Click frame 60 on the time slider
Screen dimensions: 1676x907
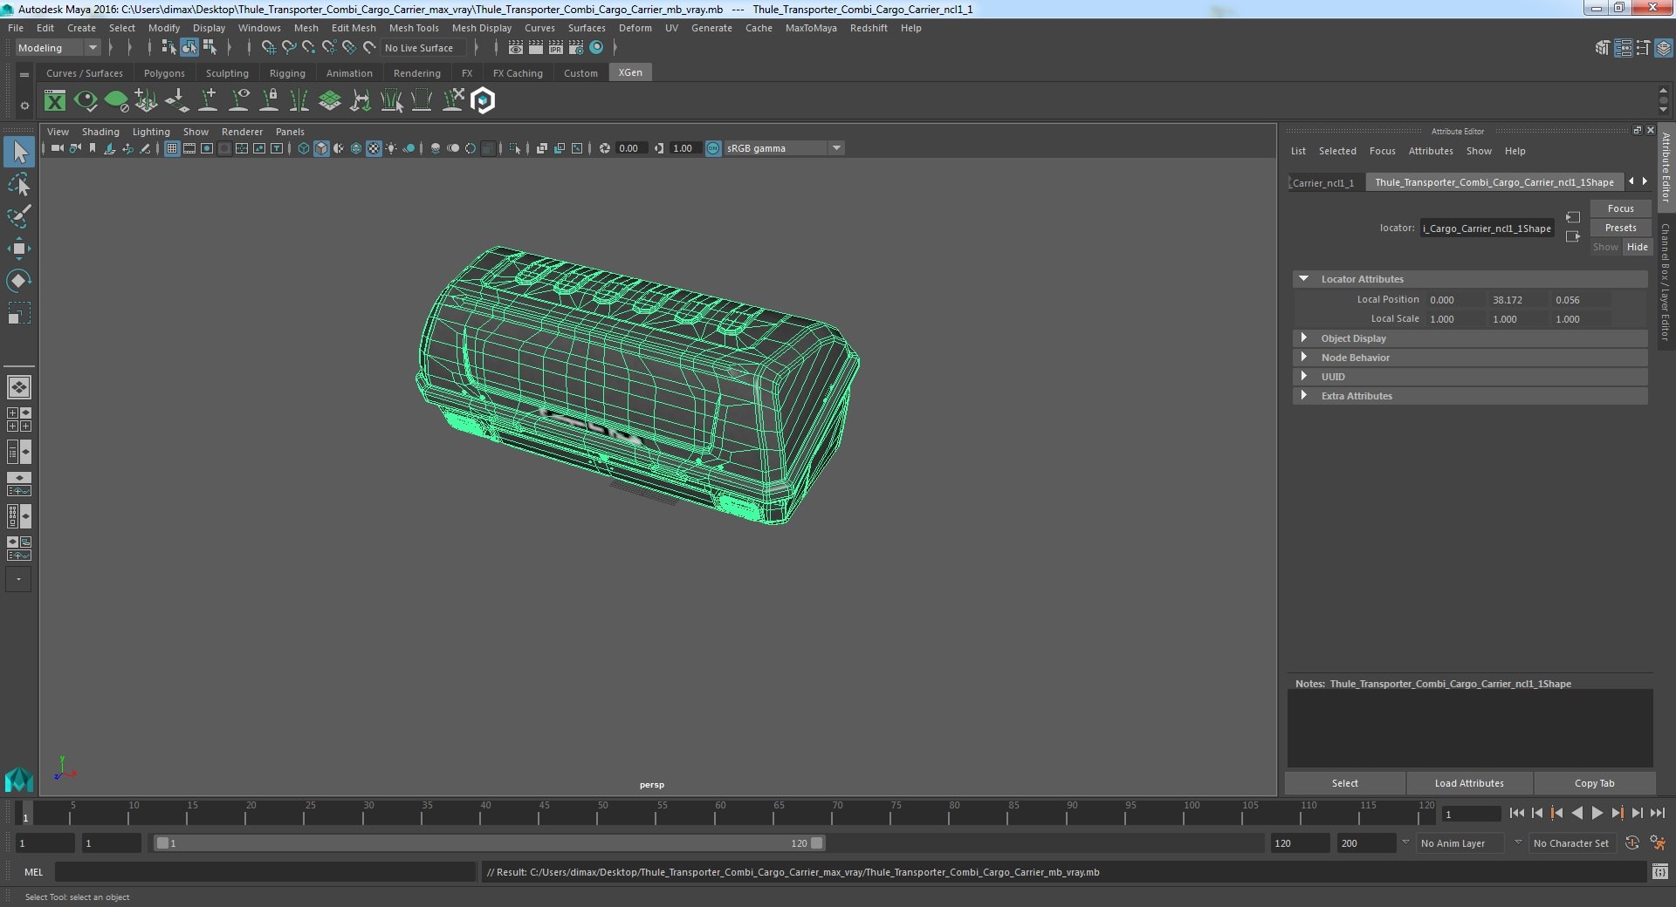click(x=719, y=813)
